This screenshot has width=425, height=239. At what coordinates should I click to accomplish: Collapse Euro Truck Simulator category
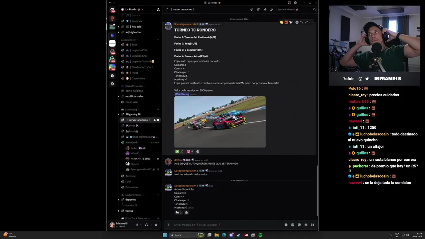point(136,218)
